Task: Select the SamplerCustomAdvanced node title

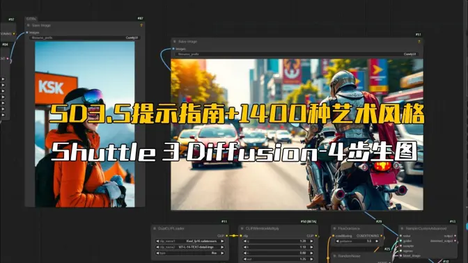Action: pyautogui.click(x=426, y=228)
